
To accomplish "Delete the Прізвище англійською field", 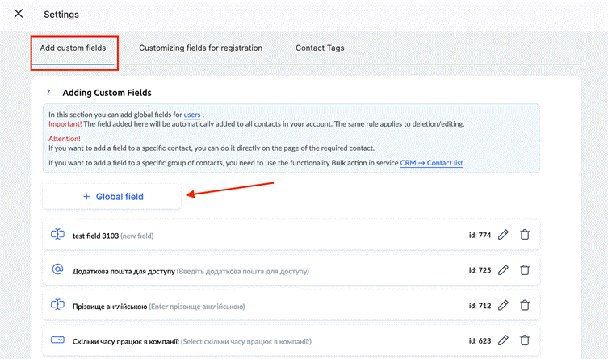I will (525, 305).
